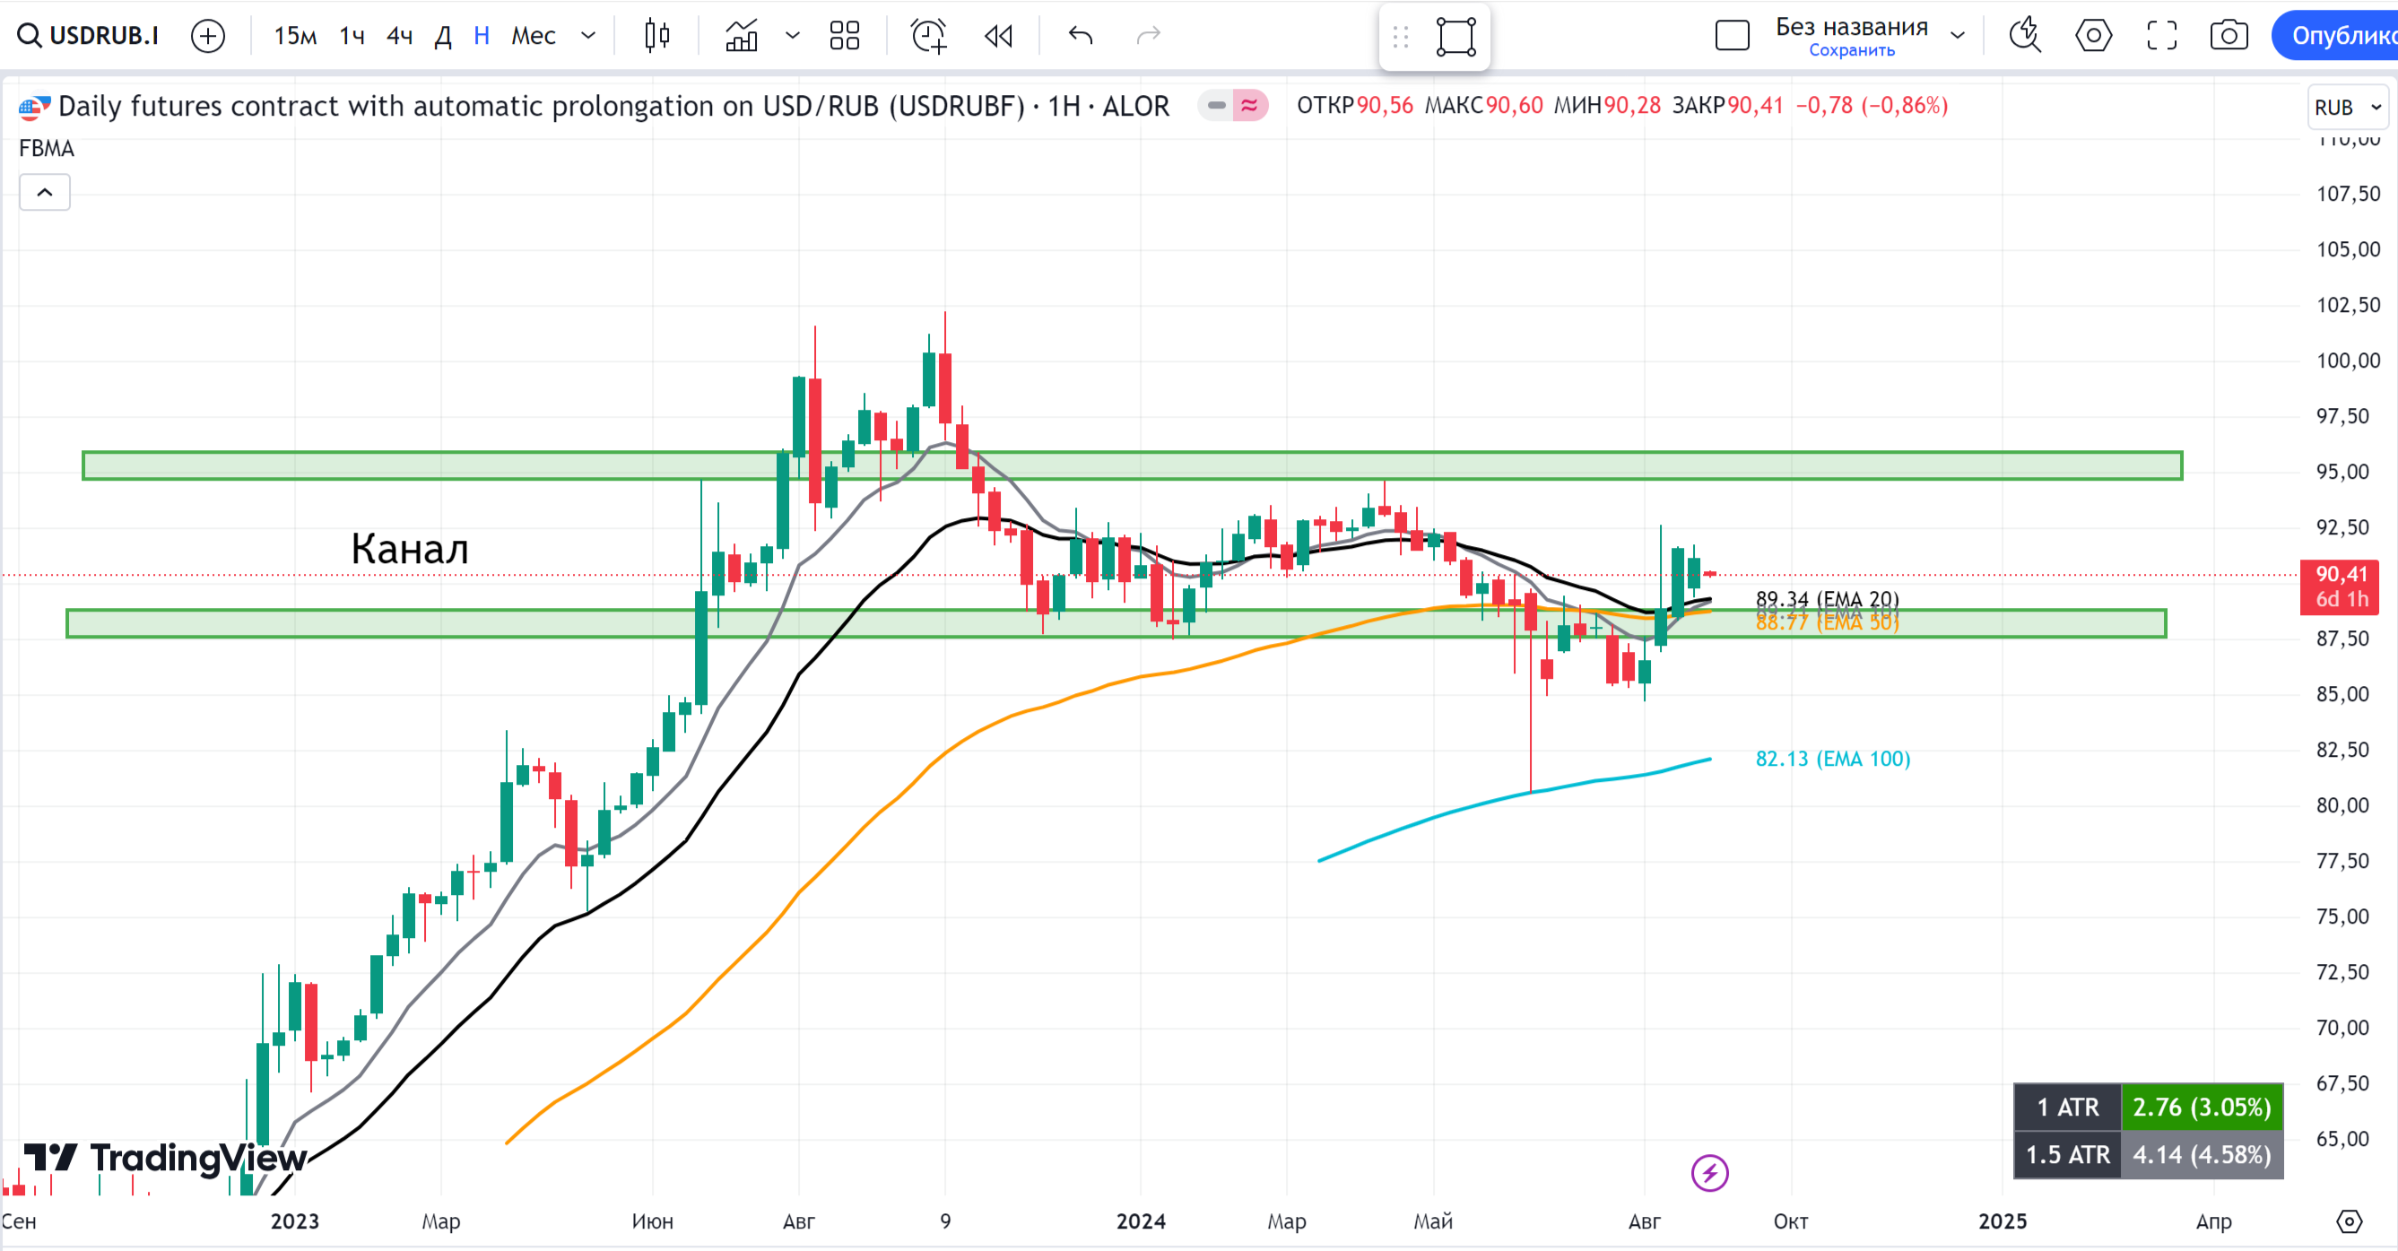Select the Мес monthly timeframe

(534, 36)
